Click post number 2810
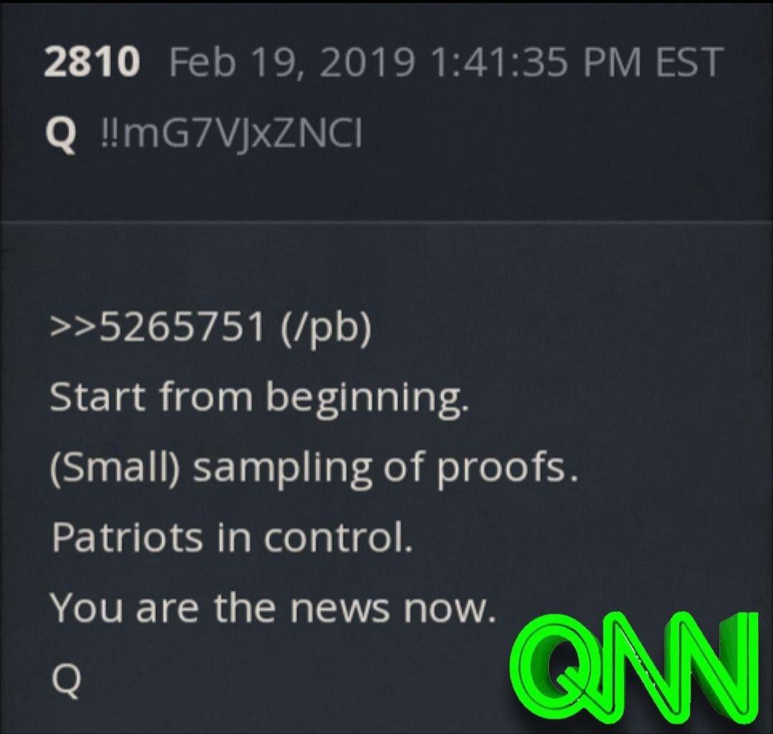The height and width of the screenshot is (734, 773). click(92, 62)
